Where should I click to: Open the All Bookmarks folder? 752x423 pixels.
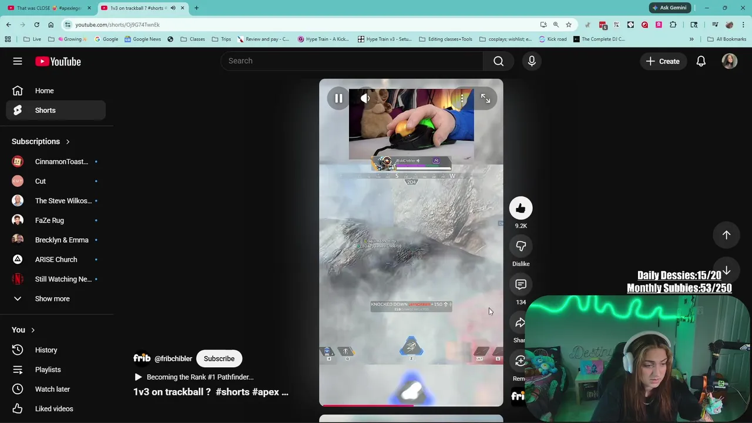tap(727, 39)
